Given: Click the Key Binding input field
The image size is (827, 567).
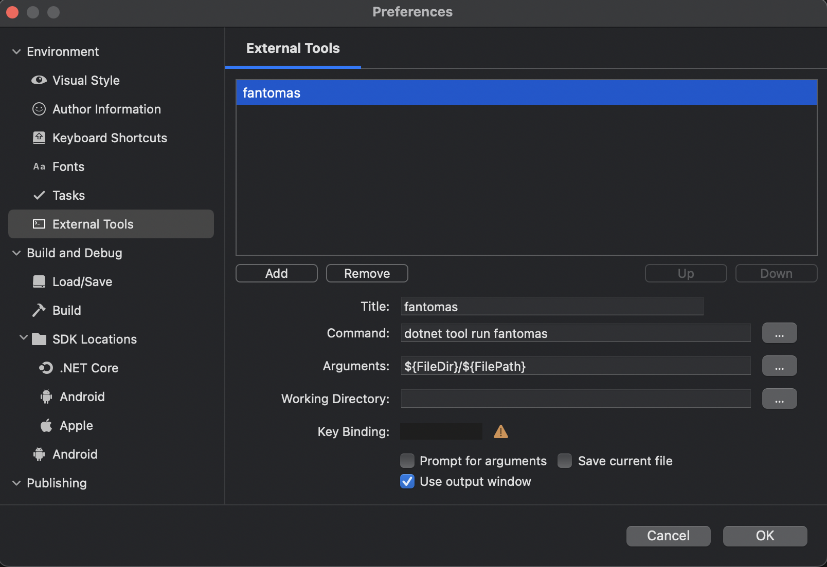Looking at the screenshot, I should tap(441, 431).
